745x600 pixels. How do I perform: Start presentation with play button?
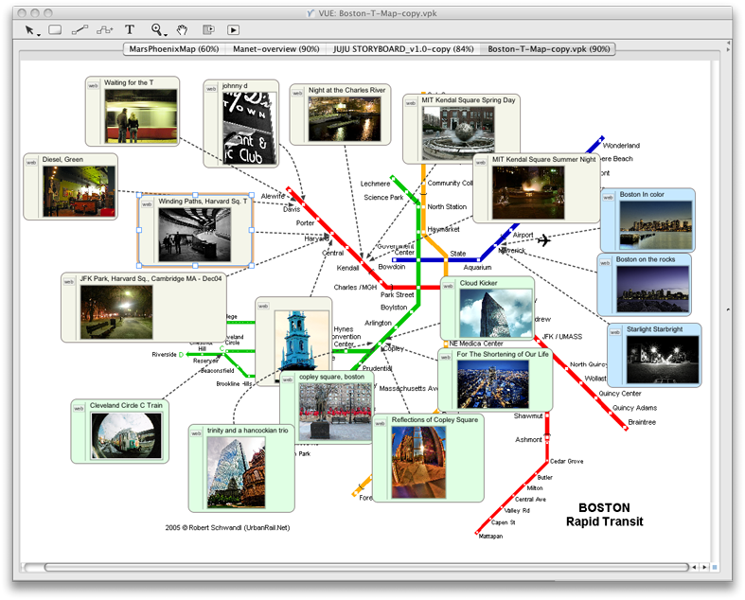[x=233, y=30]
